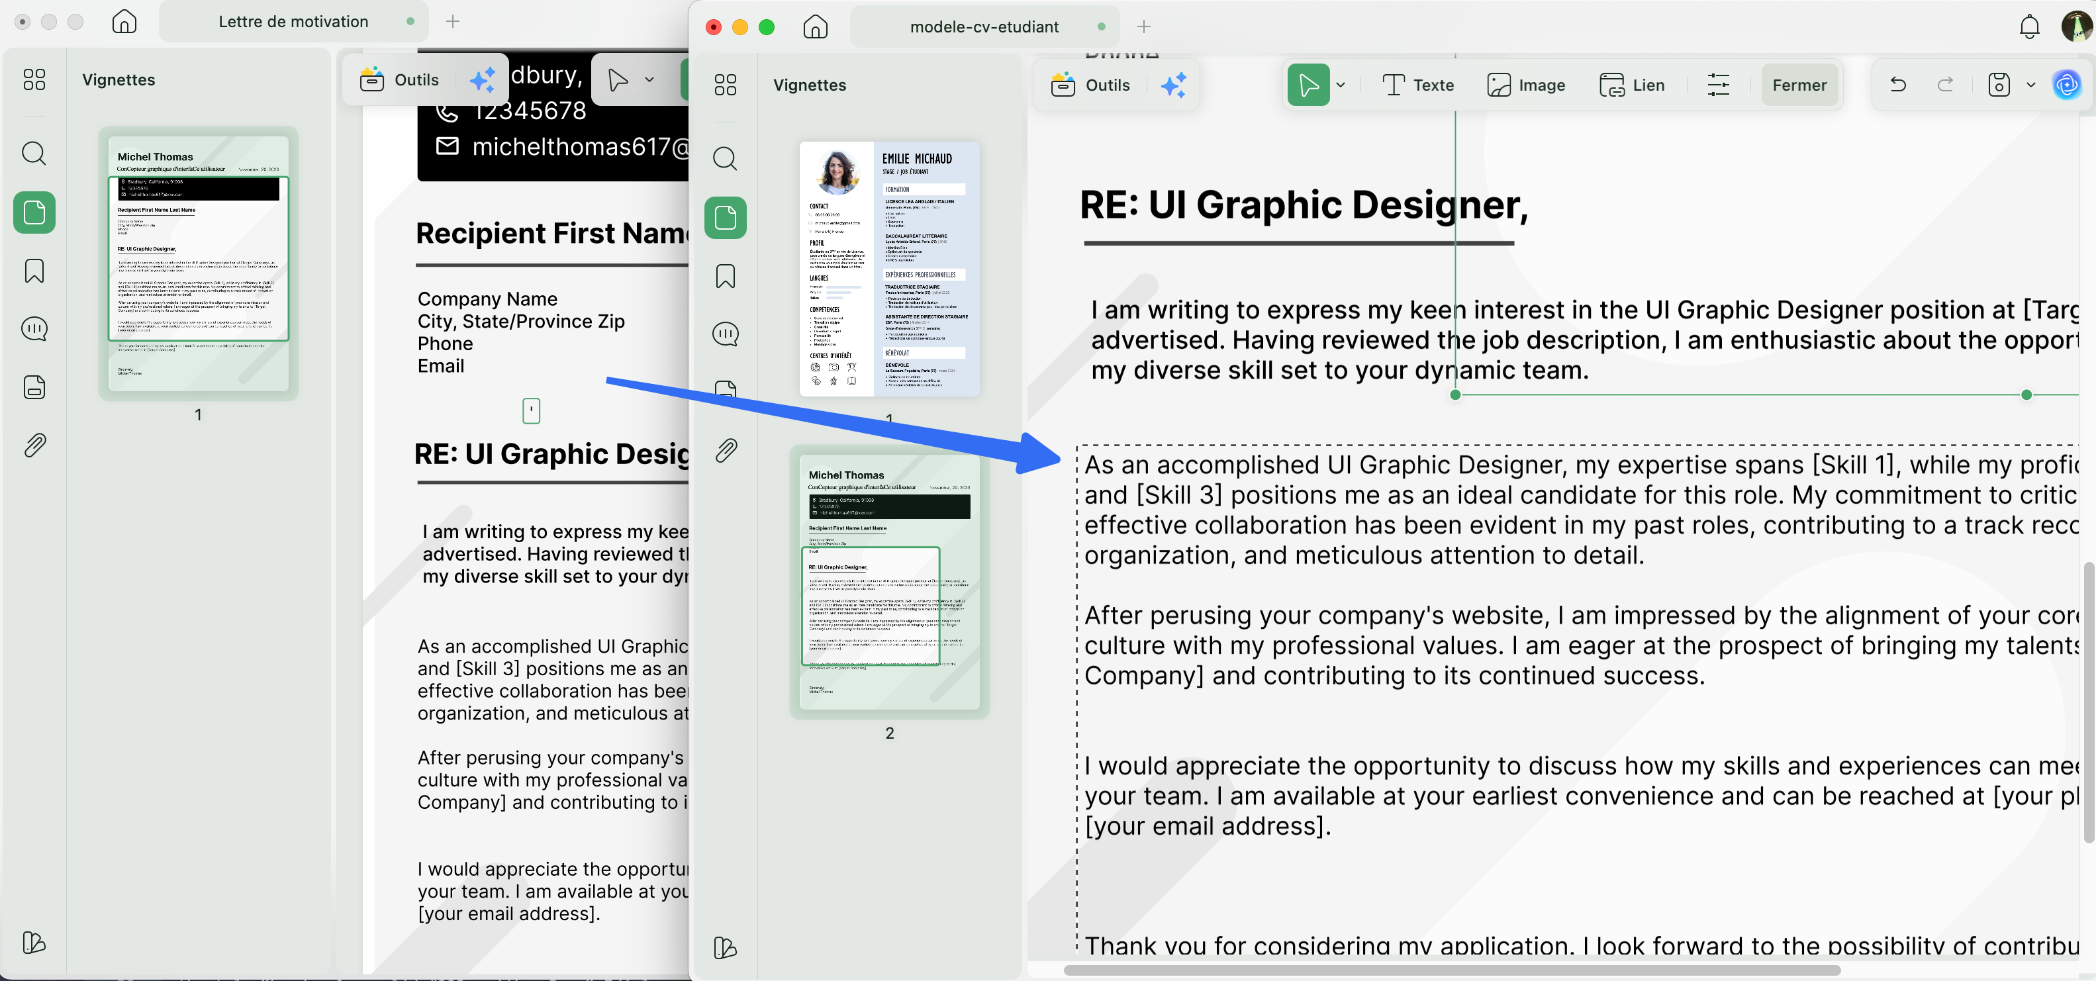
Task: Select the Emilie Michaud page 1 thumbnail
Action: [x=889, y=269]
